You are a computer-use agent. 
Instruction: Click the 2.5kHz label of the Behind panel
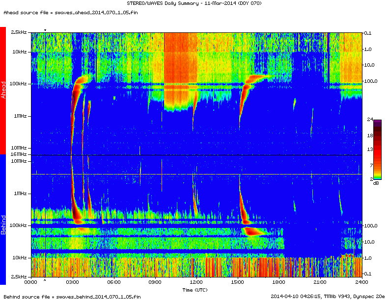coord(19,277)
